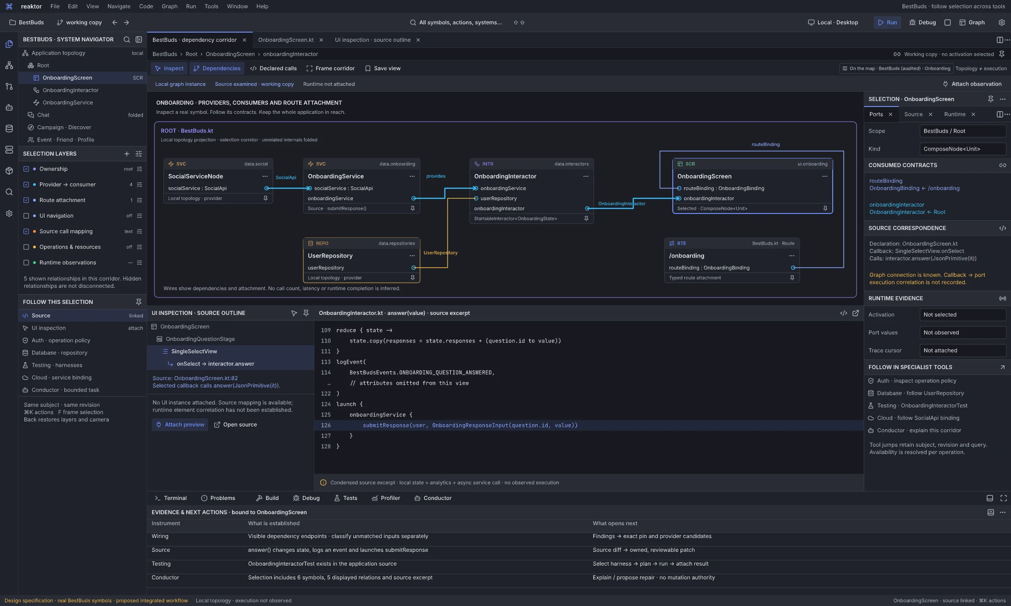Pin the /onboarding route card
This screenshot has width=1011, height=606.
(792, 278)
